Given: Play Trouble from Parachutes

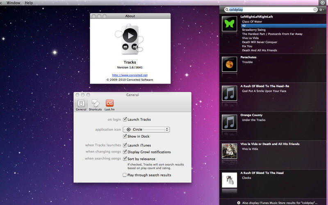Looking at the screenshot, I should 247,62.
